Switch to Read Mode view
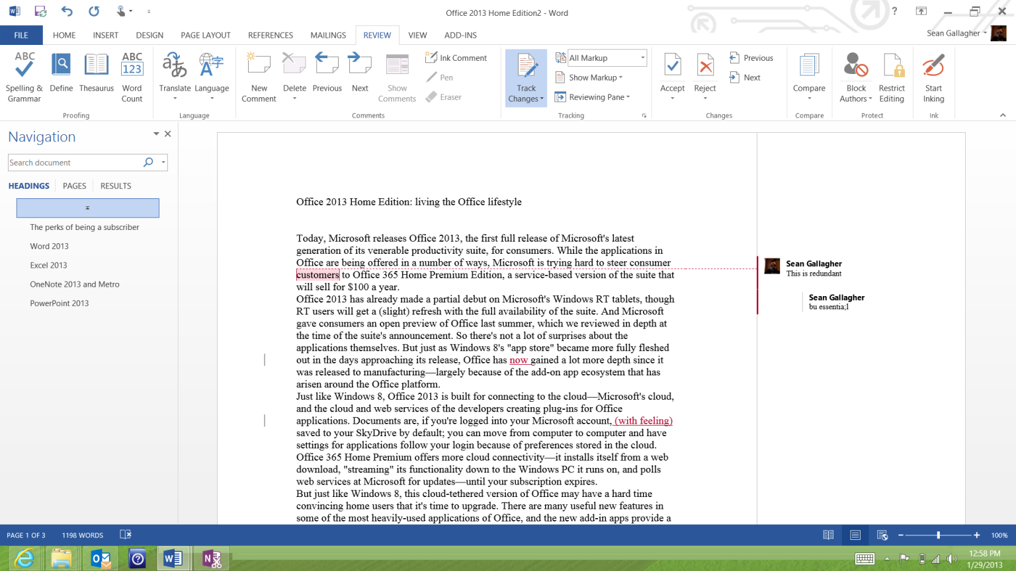The image size is (1016, 571). [828, 535]
